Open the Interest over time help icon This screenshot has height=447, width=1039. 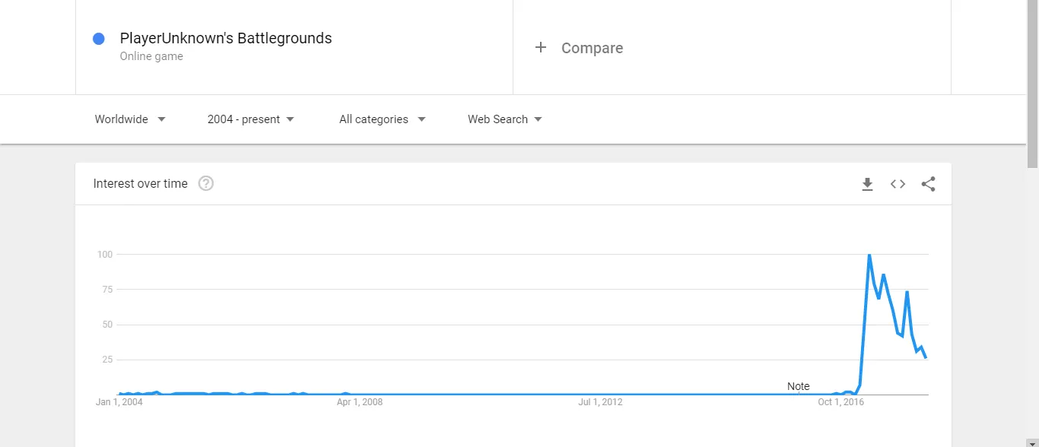(x=205, y=183)
